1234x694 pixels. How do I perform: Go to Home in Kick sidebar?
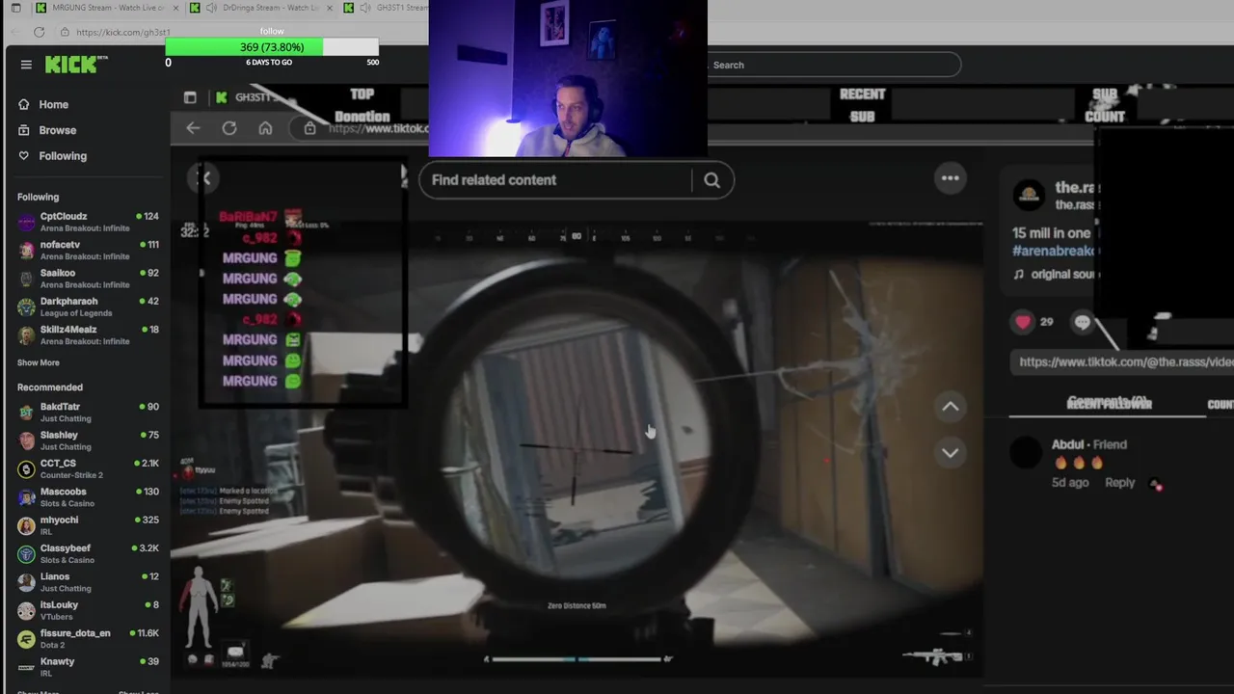coord(53,104)
